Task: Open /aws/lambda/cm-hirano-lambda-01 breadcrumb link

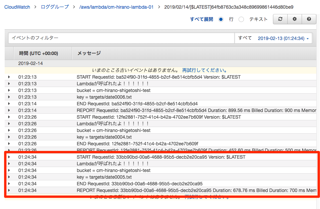Action: pos(116,7)
